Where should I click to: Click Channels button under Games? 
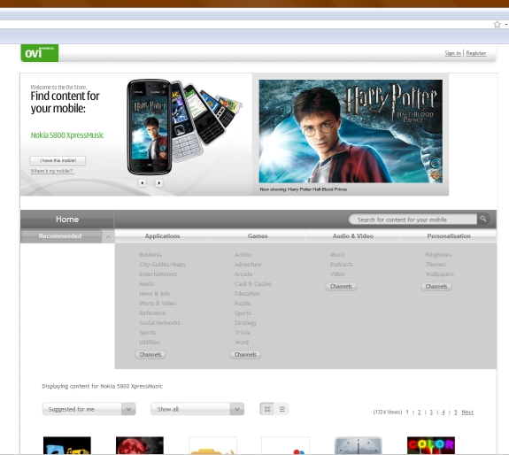(x=245, y=354)
